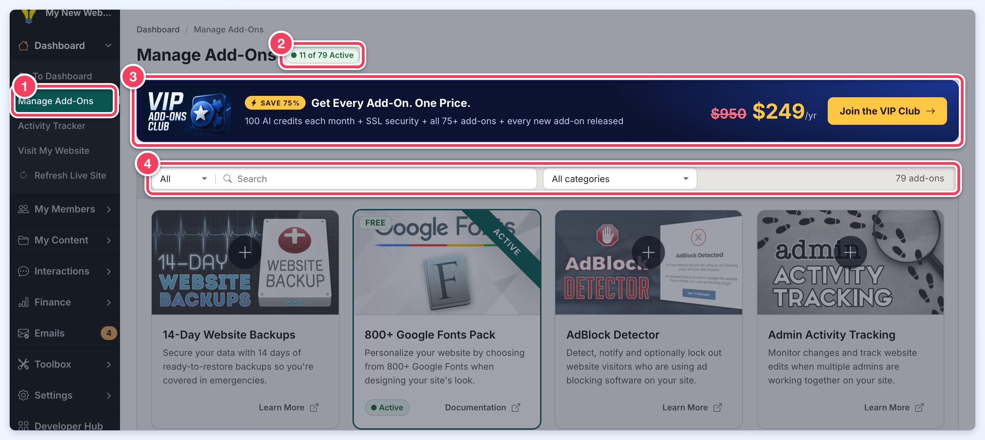Open the 800+ Google Fonts Pack thumbnail
The height and width of the screenshot is (440, 985).
[x=447, y=262]
